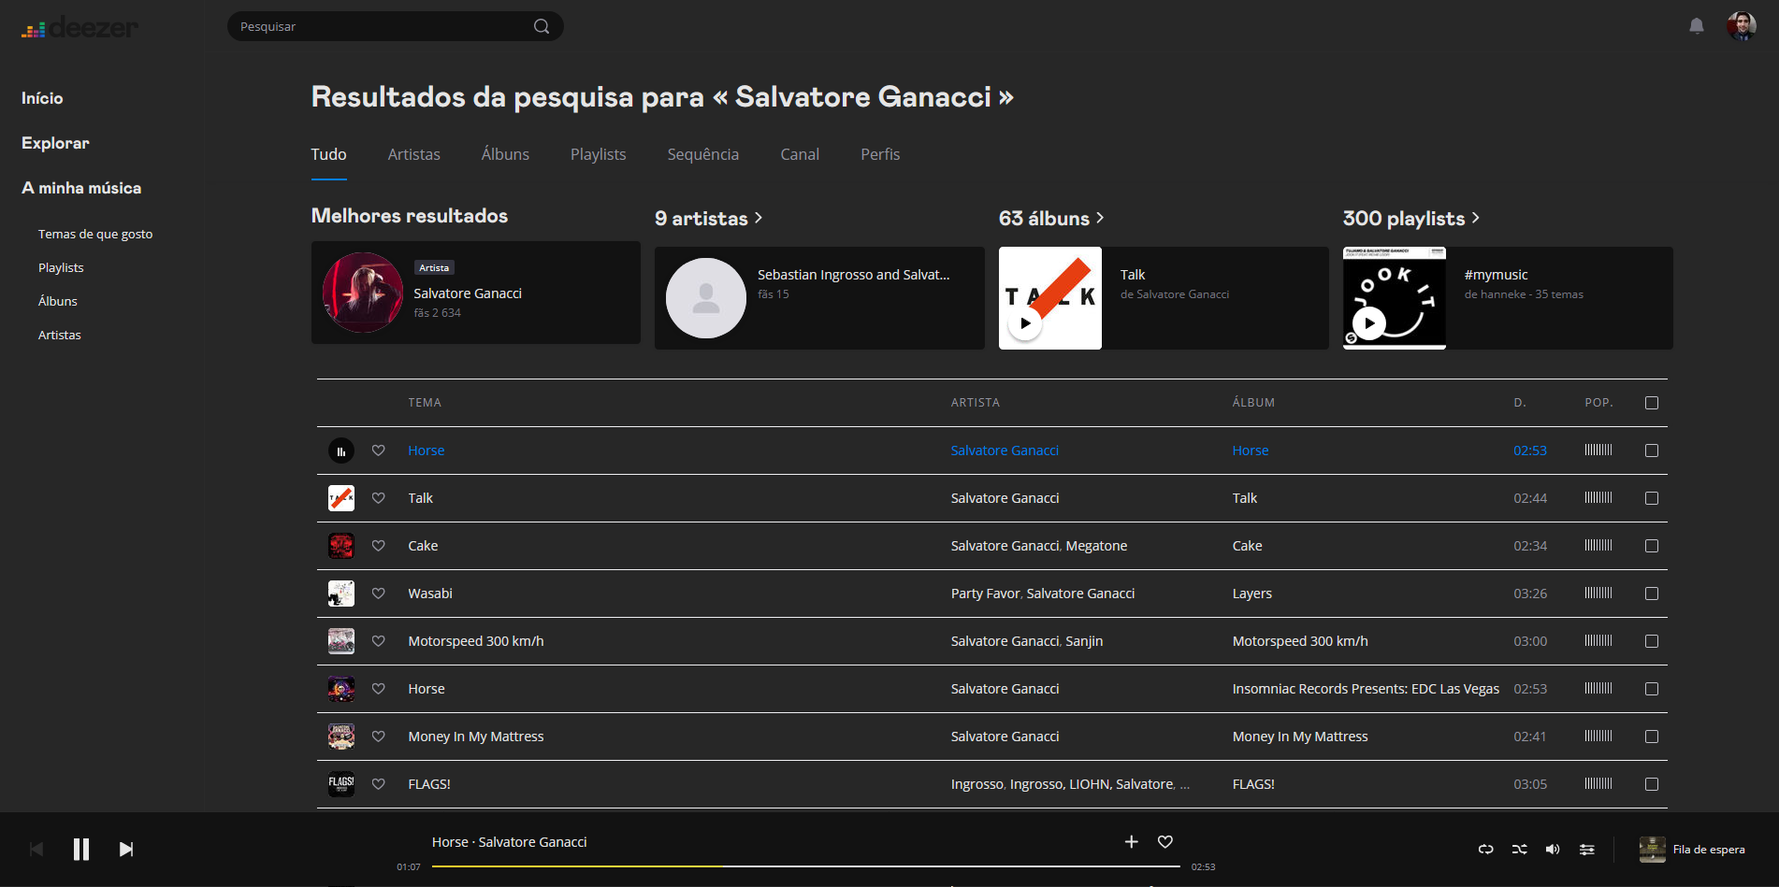The image size is (1779, 887).
Task: Open Sebastian Ingrosso and Salvat... artist card
Action: point(819,298)
